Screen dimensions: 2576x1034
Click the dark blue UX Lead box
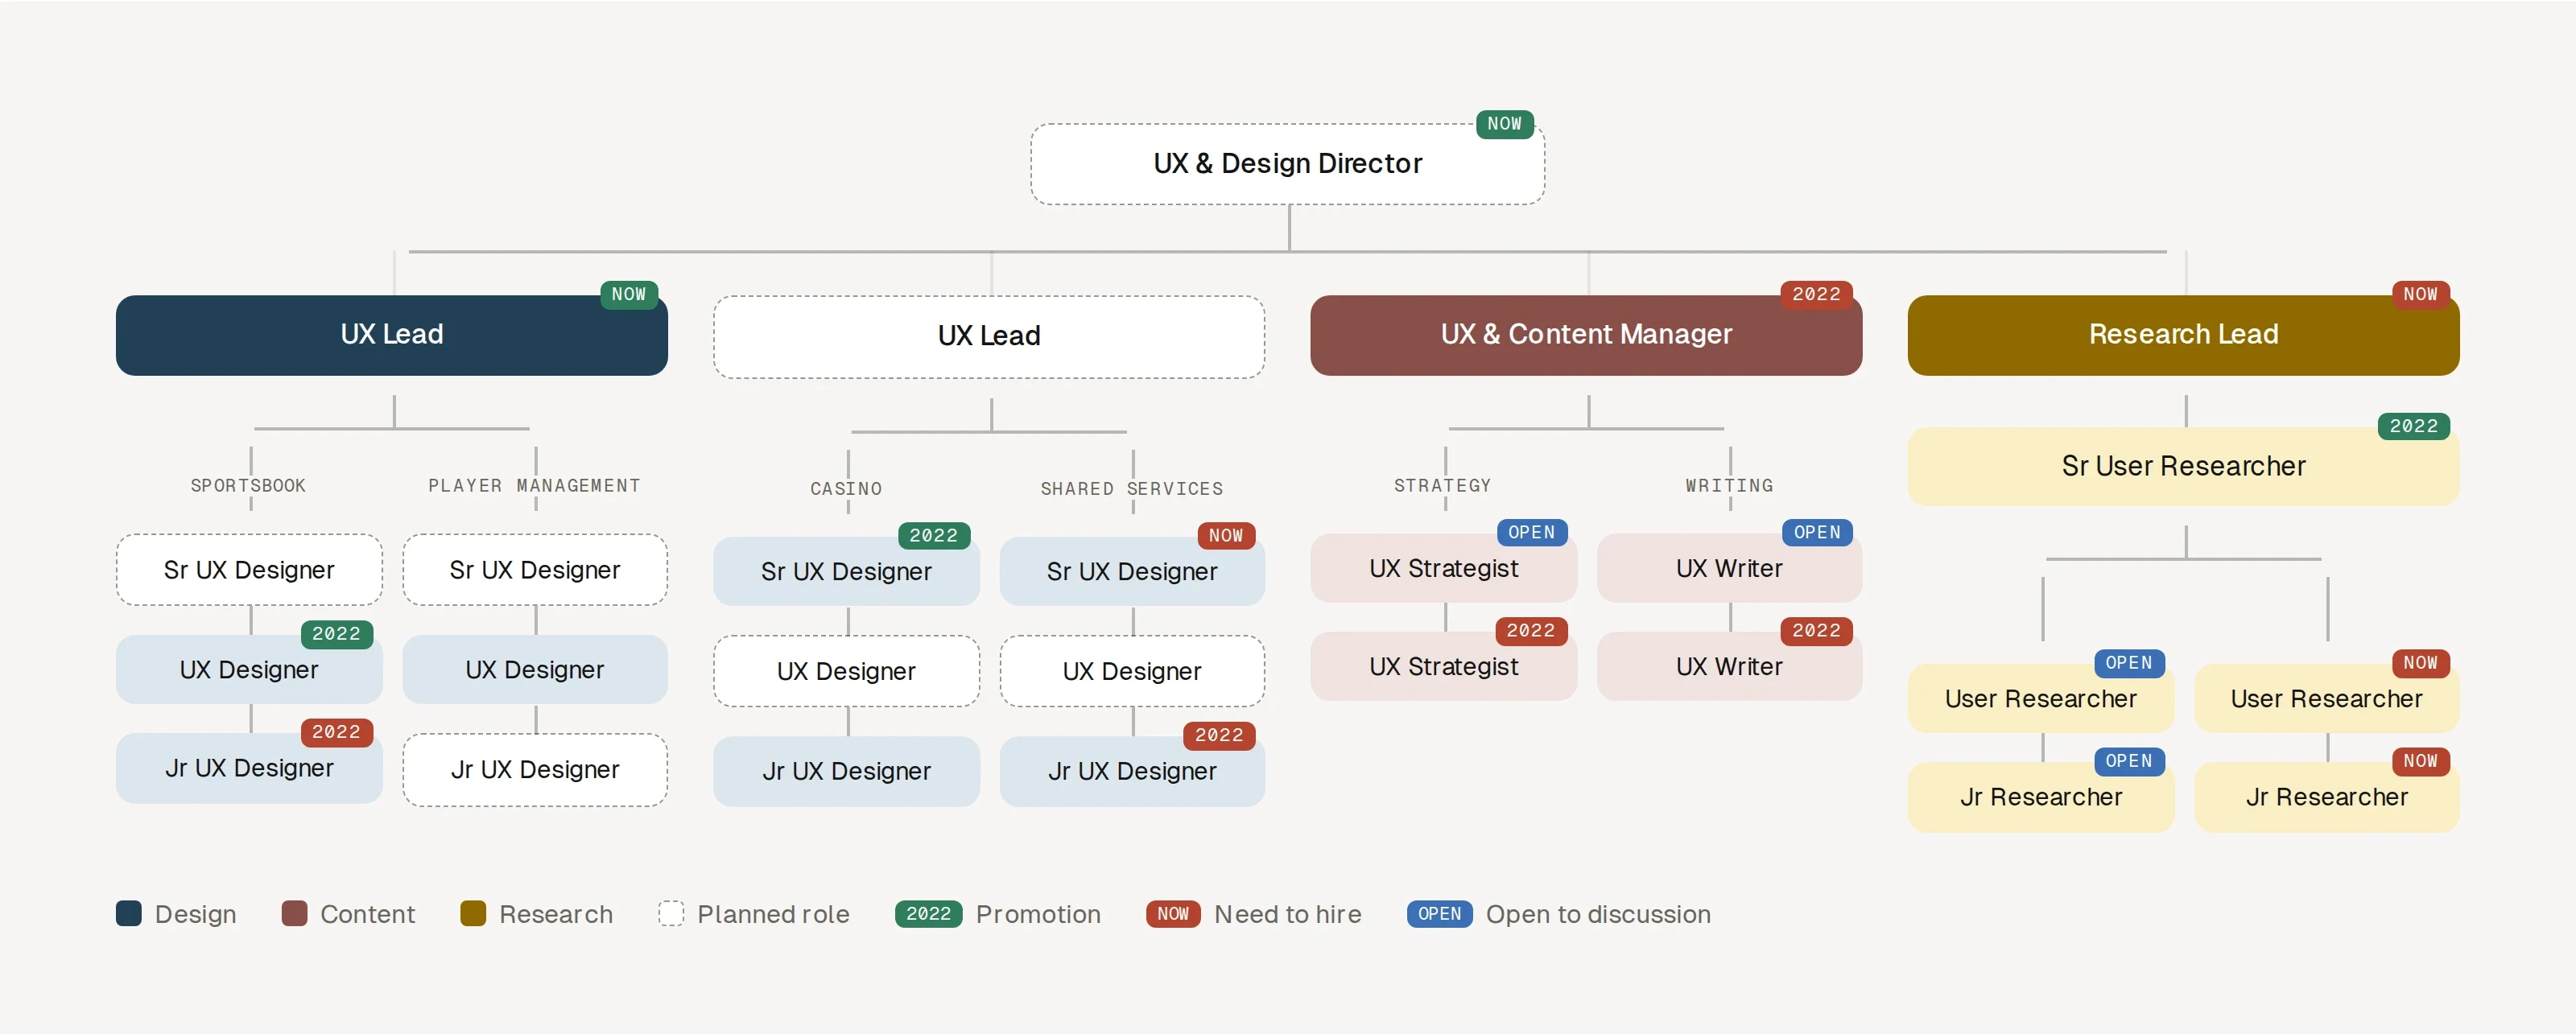coord(392,335)
